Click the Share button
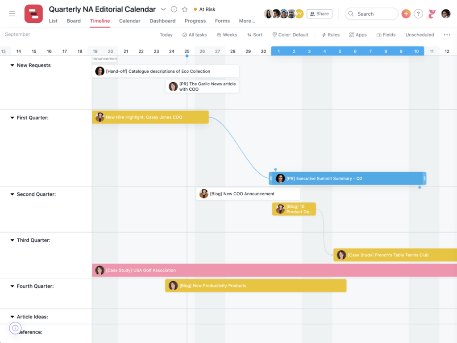The height and width of the screenshot is (343, 457). click(319, 13)
